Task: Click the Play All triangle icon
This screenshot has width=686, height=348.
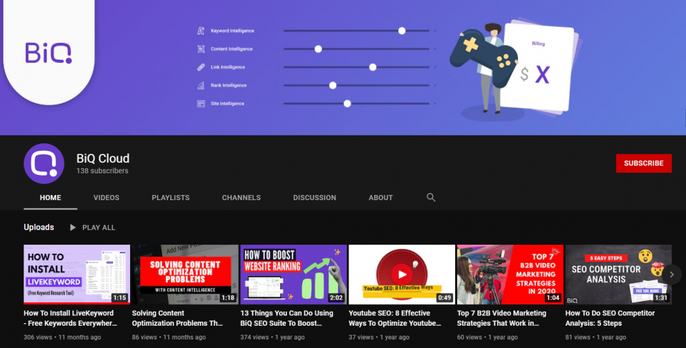Action: coord(73,228)
